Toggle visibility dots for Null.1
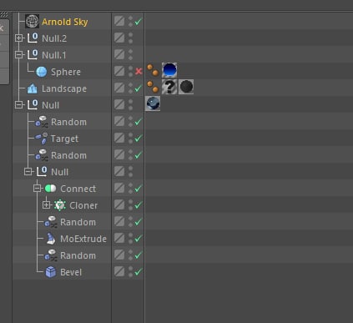The height and width of the screenshot is (323, 353). (130, 55)
